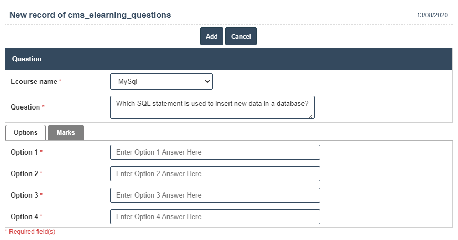Viewport: 458px width, 240px height.
Task: Select the Option 2 answer field
Action: [215, 174]
